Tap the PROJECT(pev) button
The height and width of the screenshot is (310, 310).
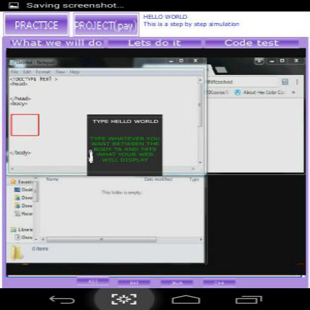pos(106,25)
